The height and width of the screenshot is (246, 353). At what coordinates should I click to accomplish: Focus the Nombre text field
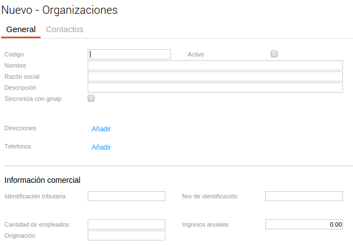[215, 65]
